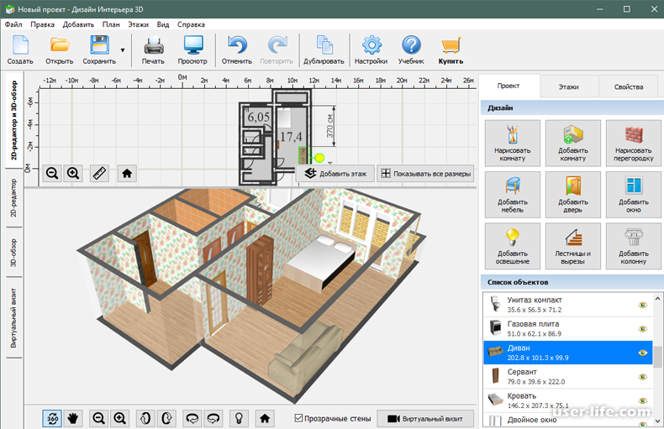Switch to the Свойства tab

[628, 86]
